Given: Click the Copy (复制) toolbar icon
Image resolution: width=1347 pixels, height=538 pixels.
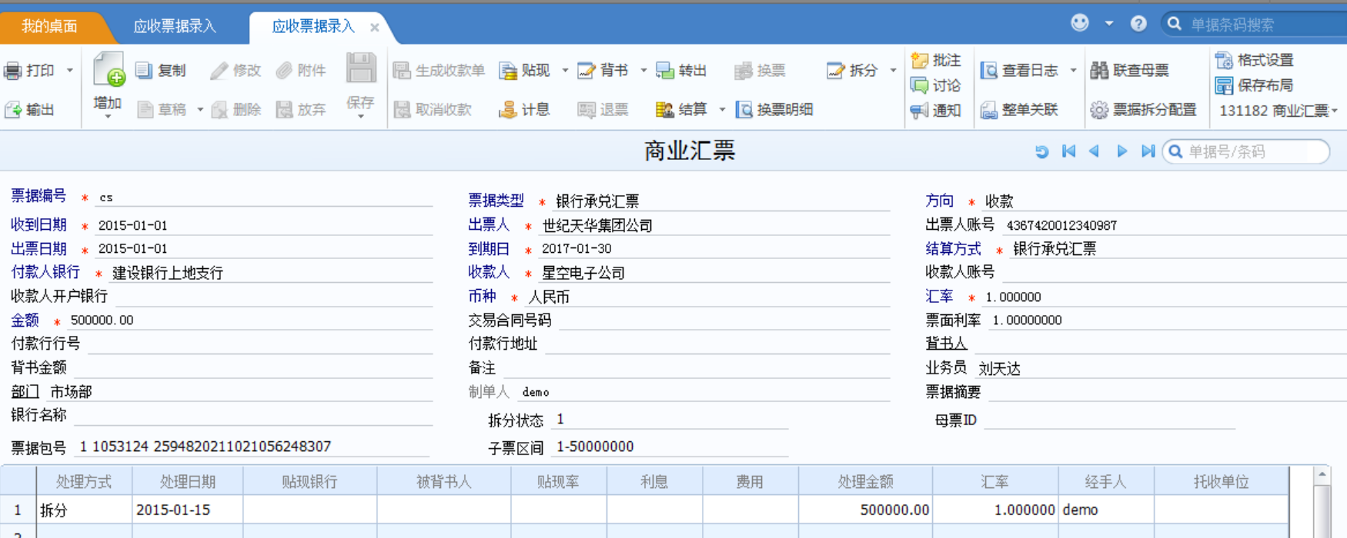Looking at the screenshot, I should pyautogui.click(x=144, y=71).
